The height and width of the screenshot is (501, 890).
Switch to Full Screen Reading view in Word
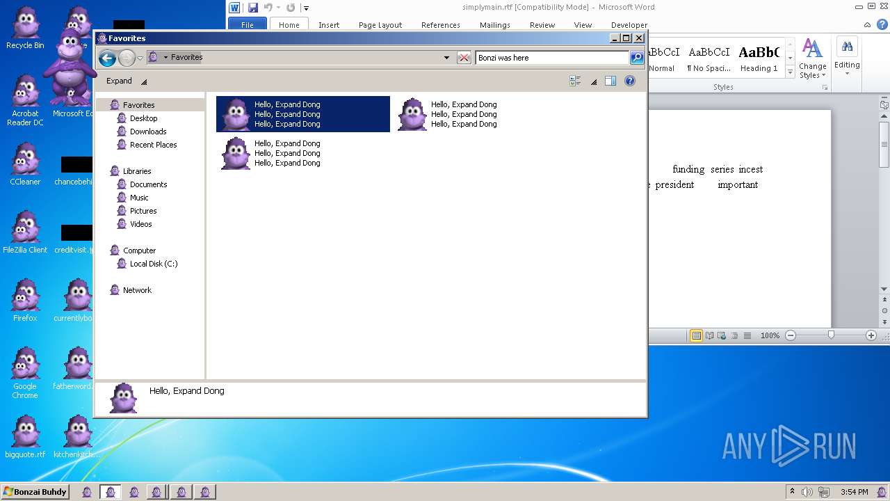(x=709, y=335)
